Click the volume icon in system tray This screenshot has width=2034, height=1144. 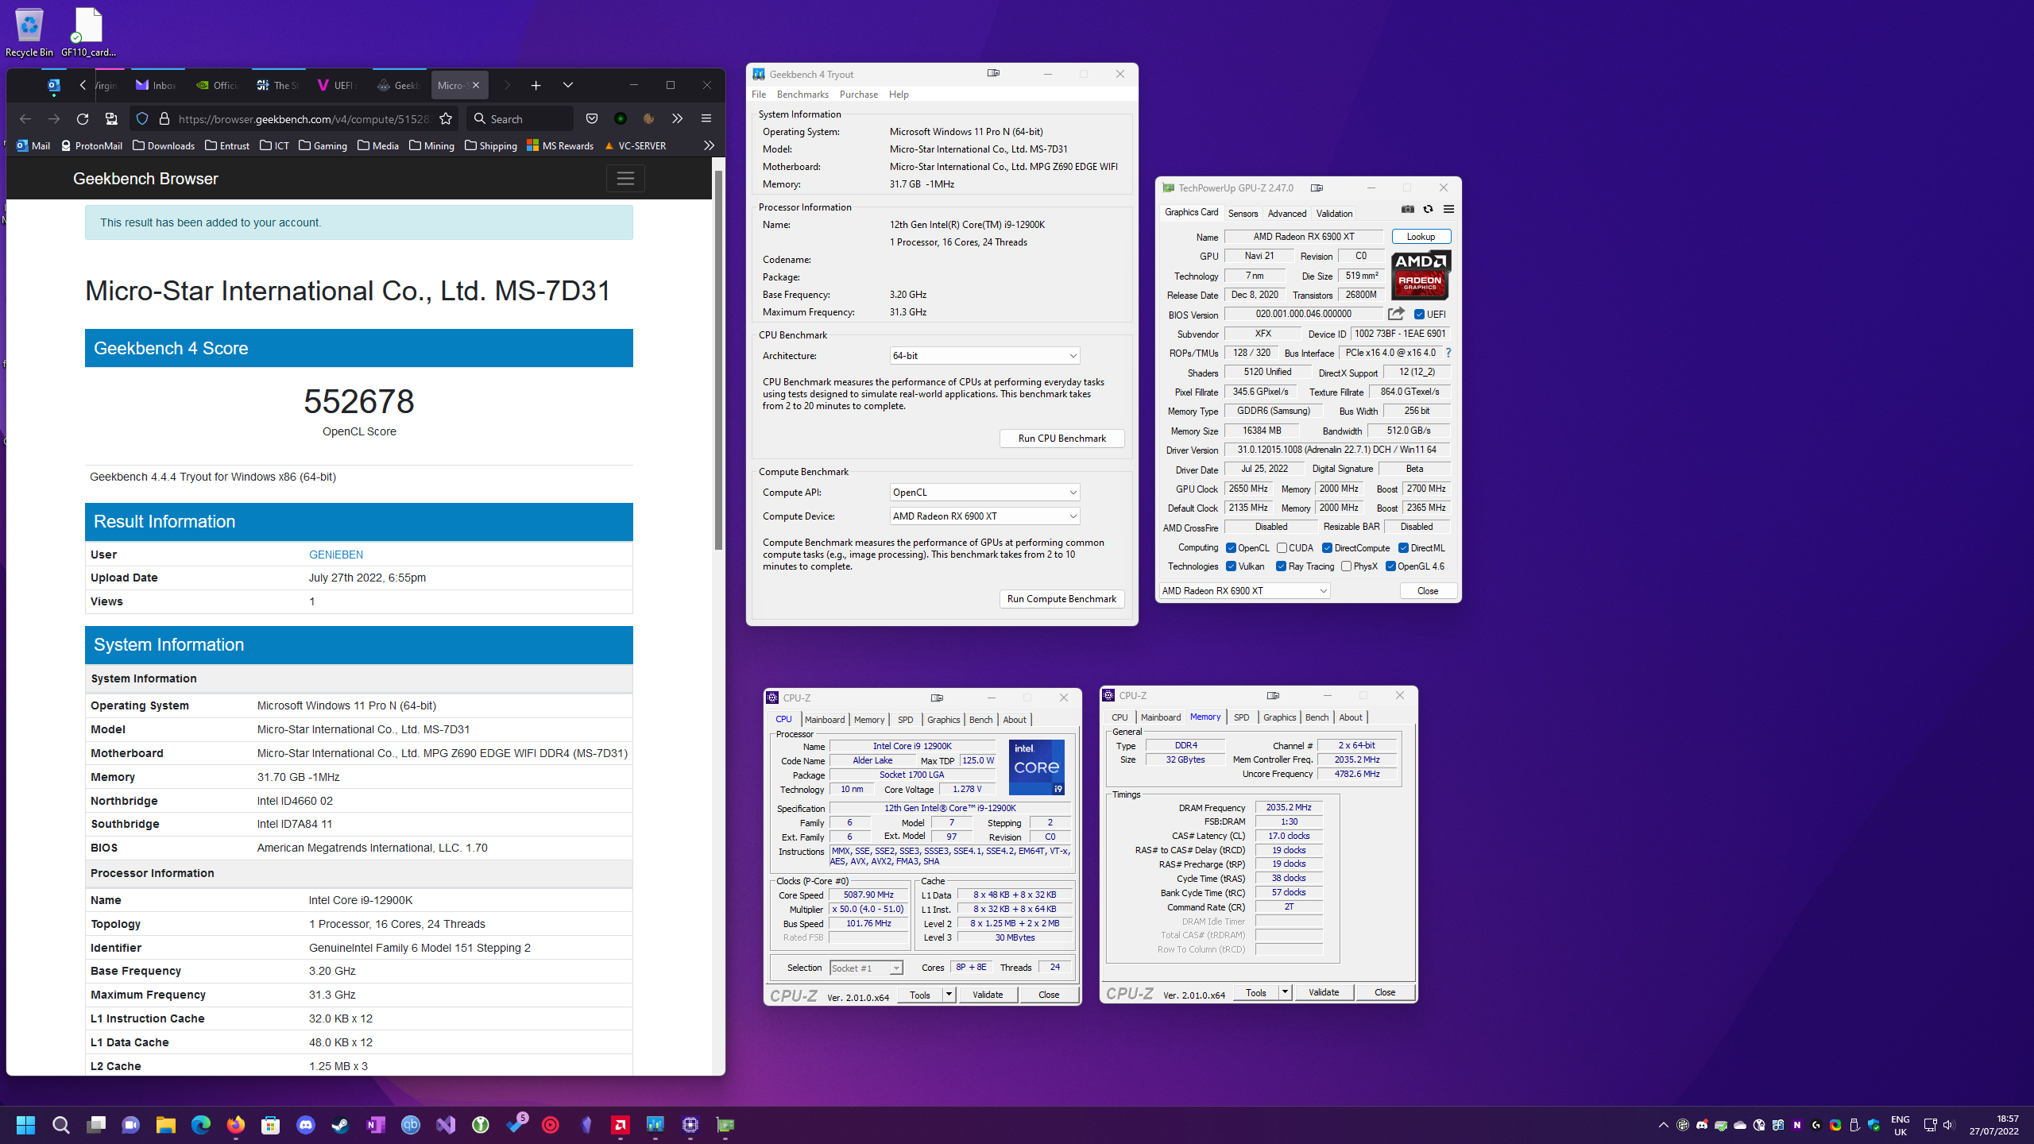click(1947, 1125)
